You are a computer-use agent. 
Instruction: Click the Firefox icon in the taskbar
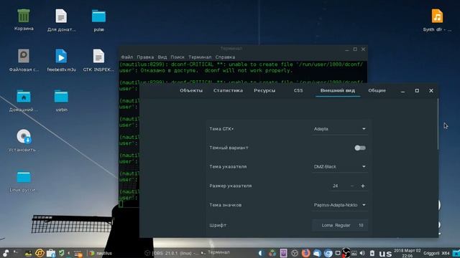pos(305,253)
